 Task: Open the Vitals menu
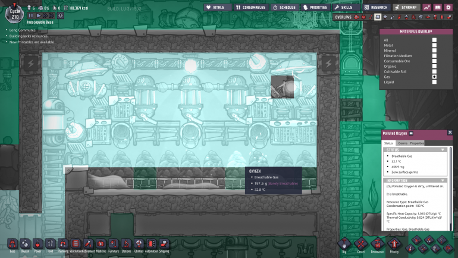(218, 7)
